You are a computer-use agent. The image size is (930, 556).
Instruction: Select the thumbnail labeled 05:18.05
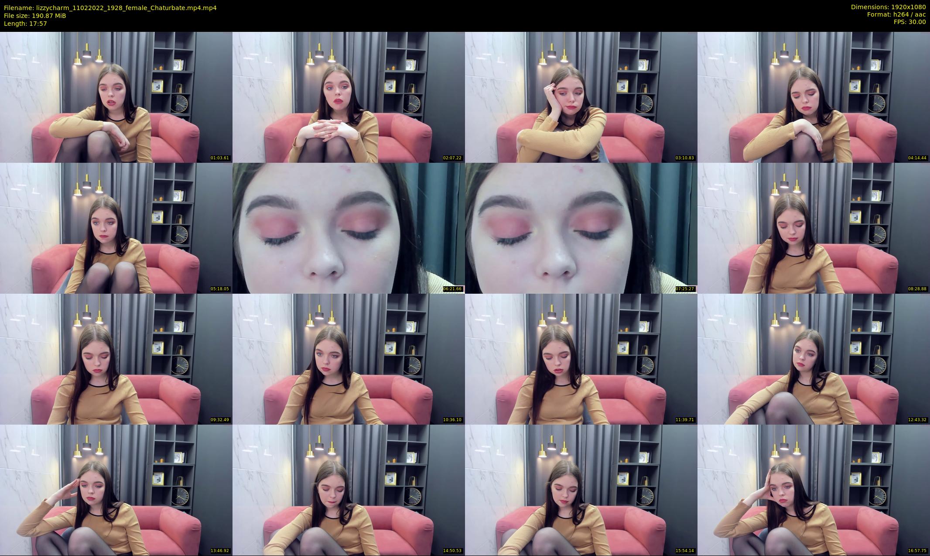(116, 228)
